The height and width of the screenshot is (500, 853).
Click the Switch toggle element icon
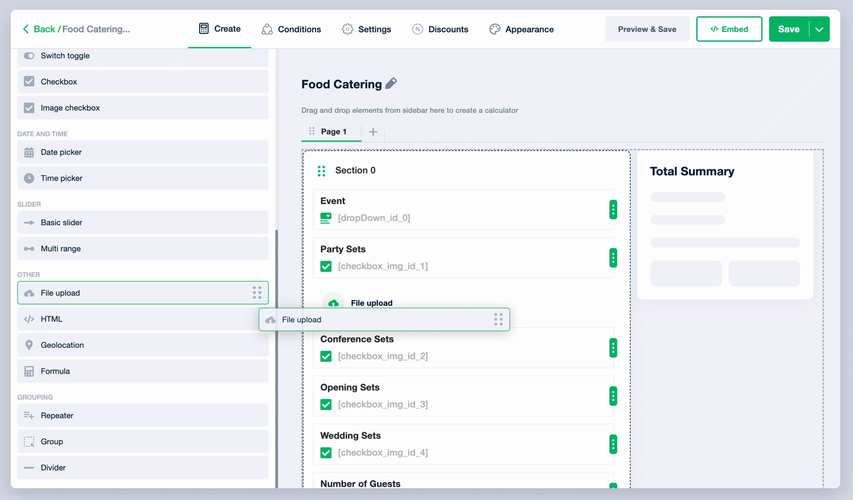(x=29, y=56)
